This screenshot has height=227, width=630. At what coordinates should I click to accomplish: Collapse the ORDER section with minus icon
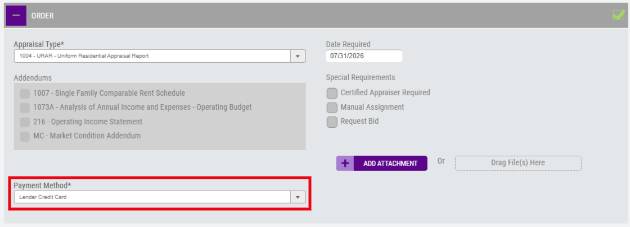click(16, 16)
